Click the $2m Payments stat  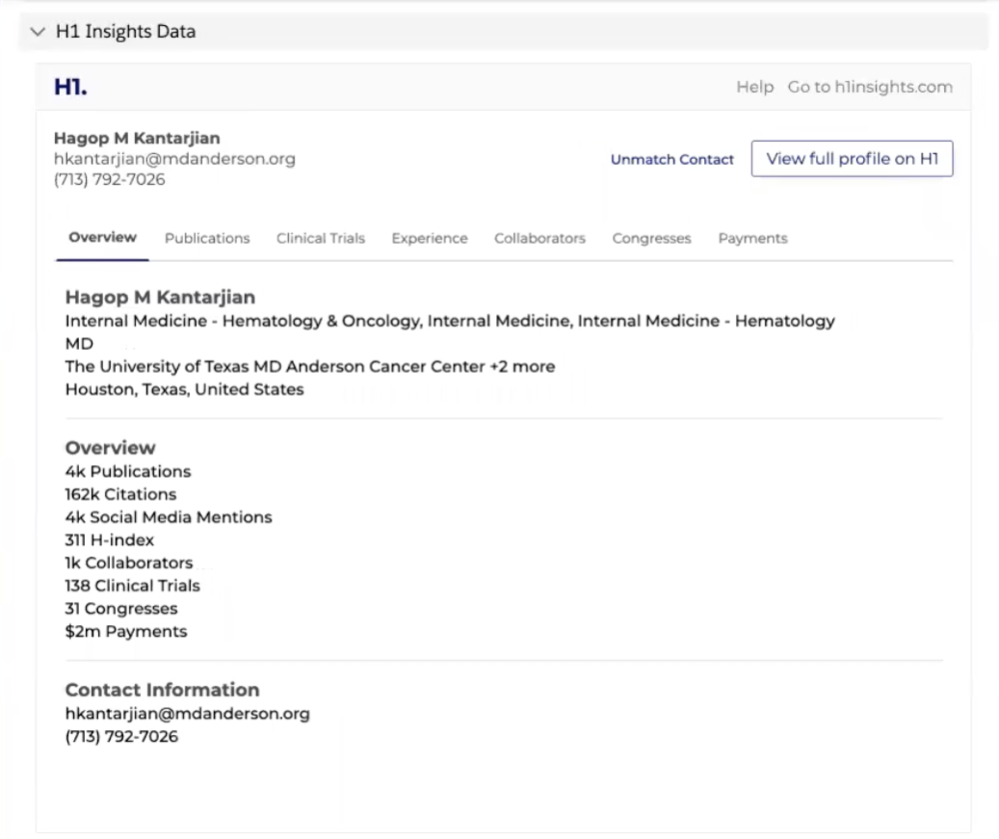(126, 631)
